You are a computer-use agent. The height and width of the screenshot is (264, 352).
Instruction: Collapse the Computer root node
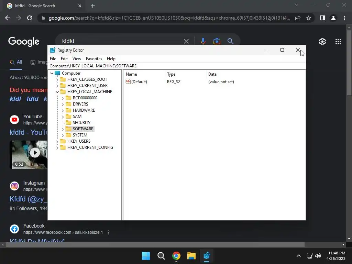(52, 73)
